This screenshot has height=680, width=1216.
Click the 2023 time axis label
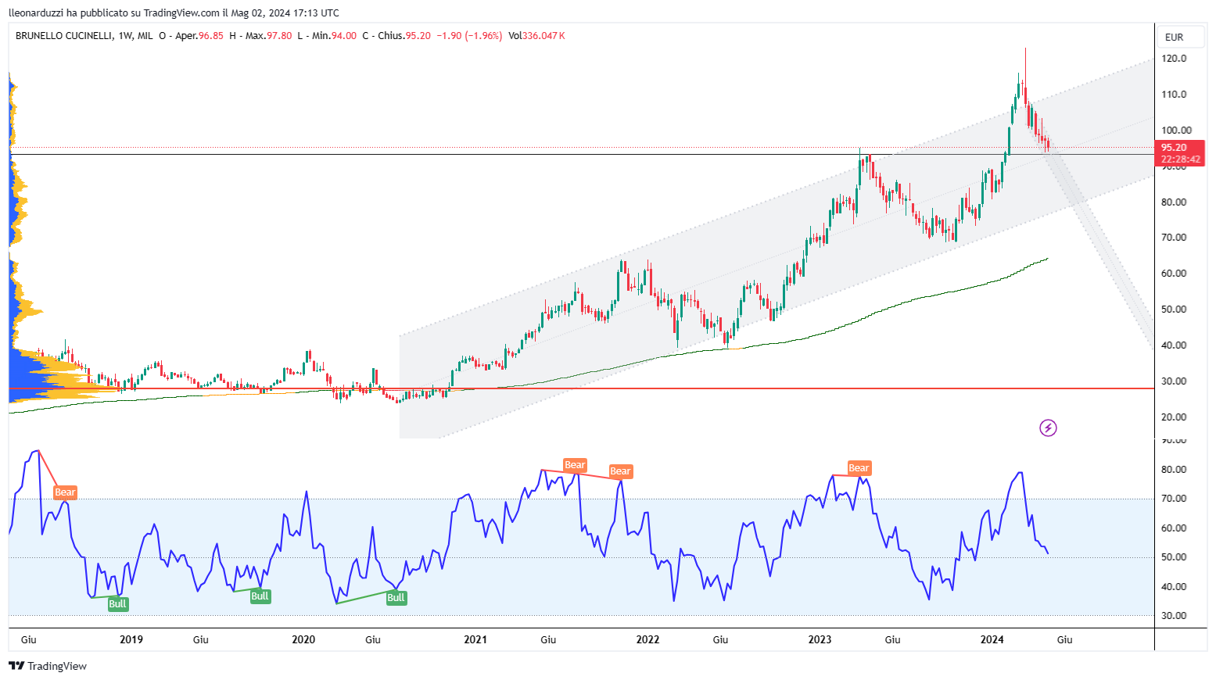[820, 639]
